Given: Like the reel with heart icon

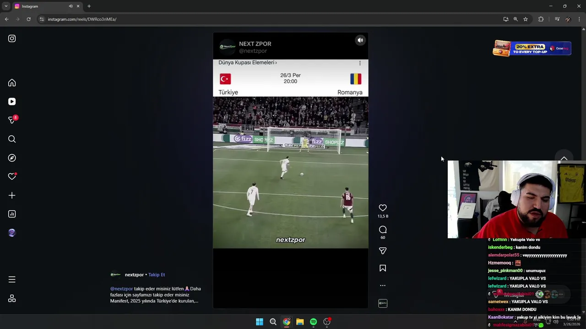Looking at the screenshot, I should tap(383, 208).
